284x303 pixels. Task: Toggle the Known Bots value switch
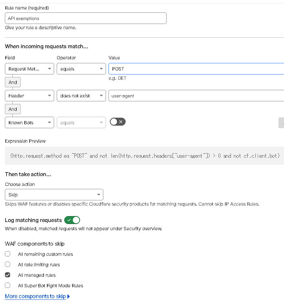[118, 122]
